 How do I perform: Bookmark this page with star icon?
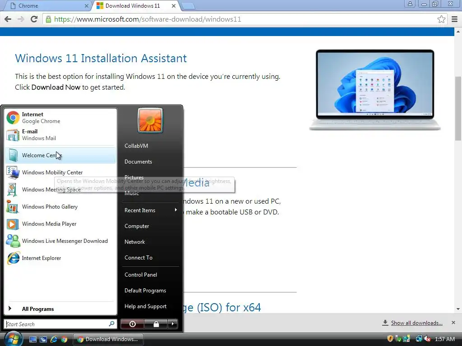point(441,19)
